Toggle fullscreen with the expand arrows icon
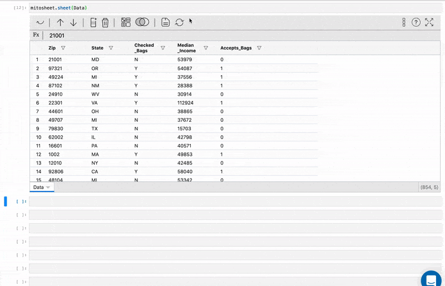Viewport: 445px width, 286px height. click(429, 22)
